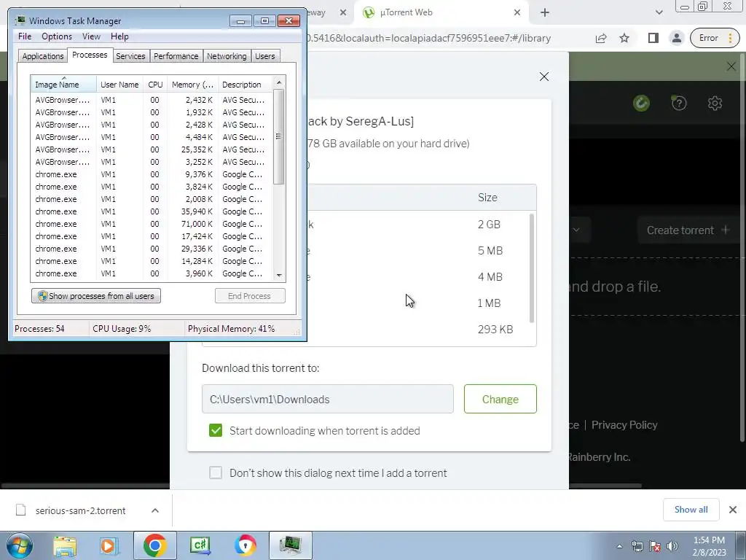Click Show processes from all users
The height and width of the screenshot is (560, 746).
[96, 296]
